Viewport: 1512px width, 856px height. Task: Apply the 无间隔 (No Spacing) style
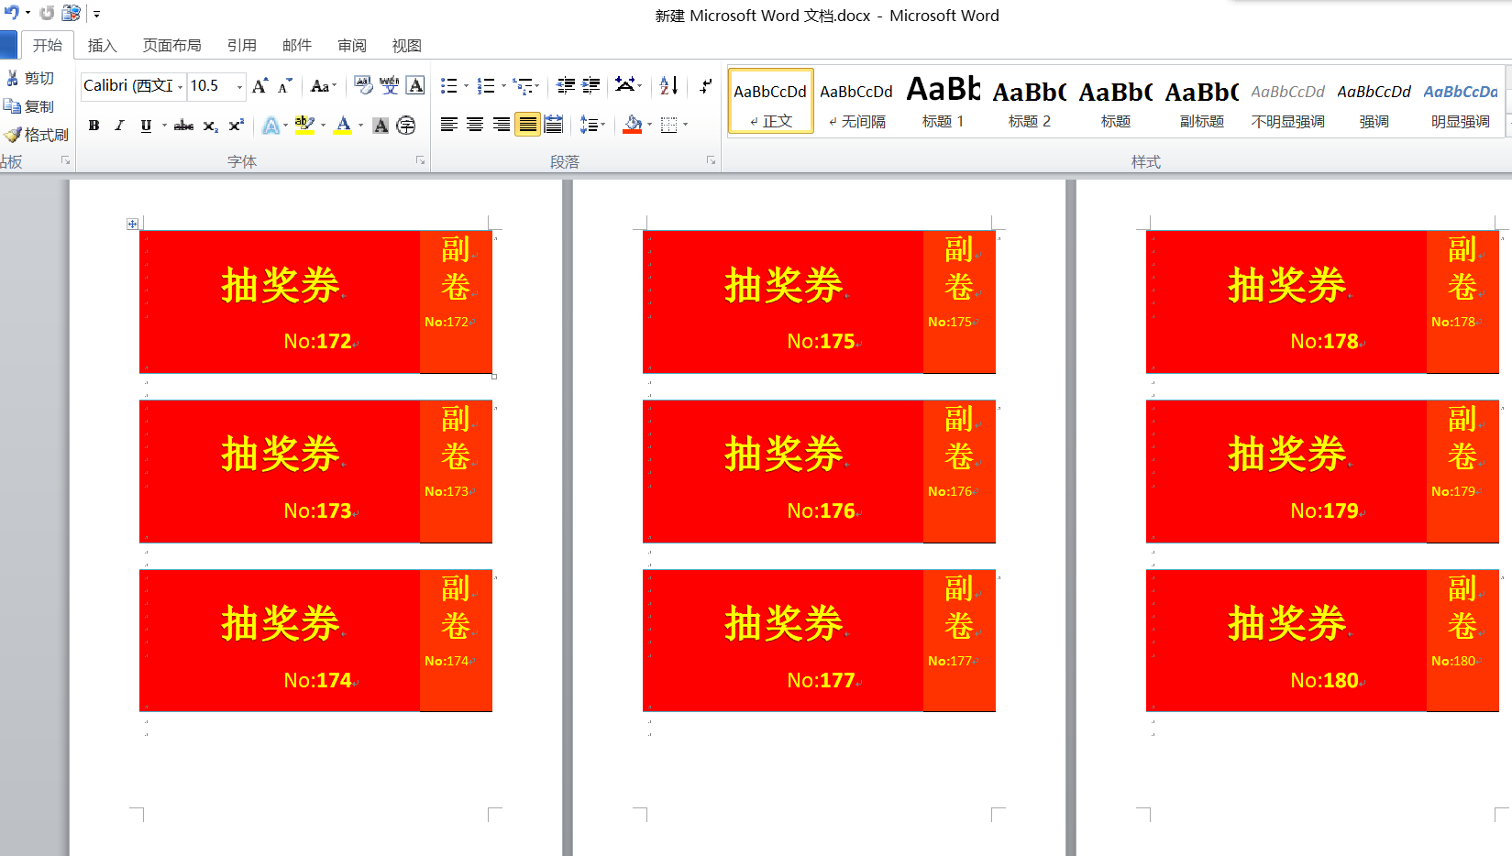pos(856,102)
